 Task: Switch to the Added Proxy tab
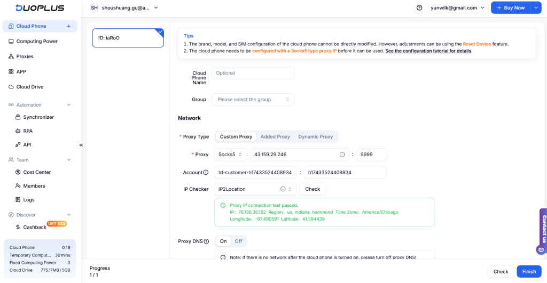pyautogui.click(x=275, y=137)
